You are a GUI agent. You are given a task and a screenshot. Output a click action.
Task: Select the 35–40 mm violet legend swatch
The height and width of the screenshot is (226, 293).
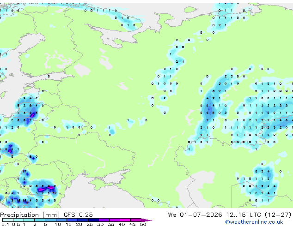(114, 220)
